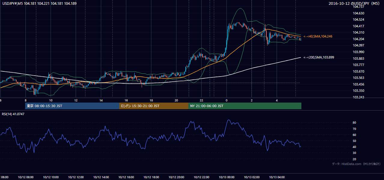Click hour tick 16 on the price chart axis

pyautogui.click(x=126, y=100)
